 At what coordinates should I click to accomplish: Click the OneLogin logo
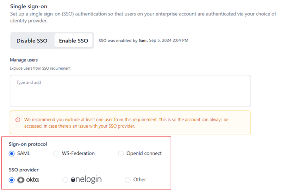86,180
